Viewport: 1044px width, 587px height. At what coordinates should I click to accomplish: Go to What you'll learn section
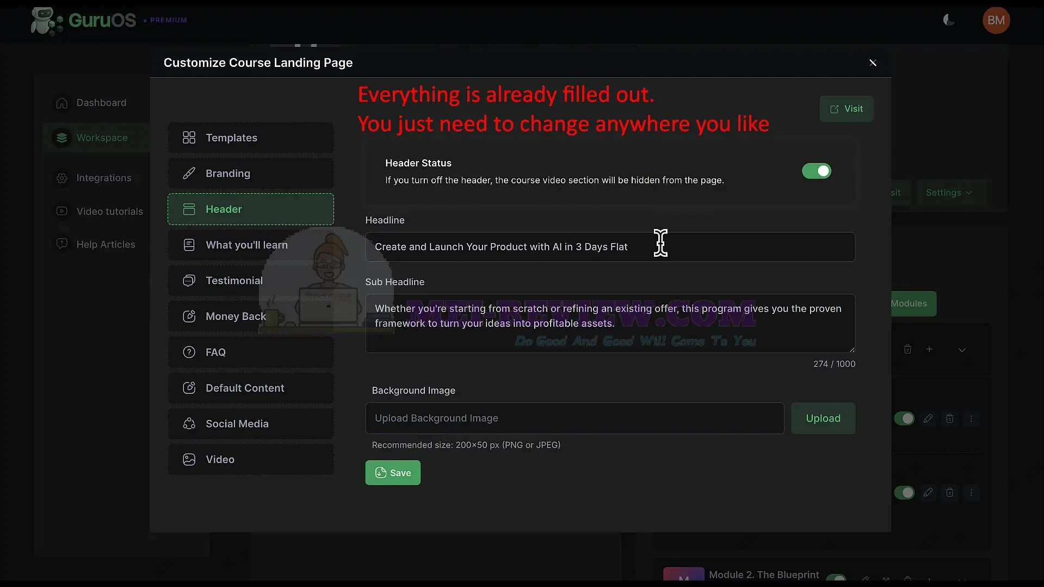[x=250, y=245]
